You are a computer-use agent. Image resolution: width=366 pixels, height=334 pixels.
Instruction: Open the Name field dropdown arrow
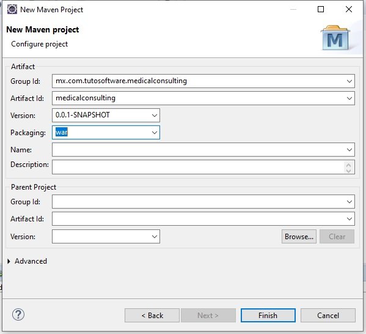click(x=349, y=150)
